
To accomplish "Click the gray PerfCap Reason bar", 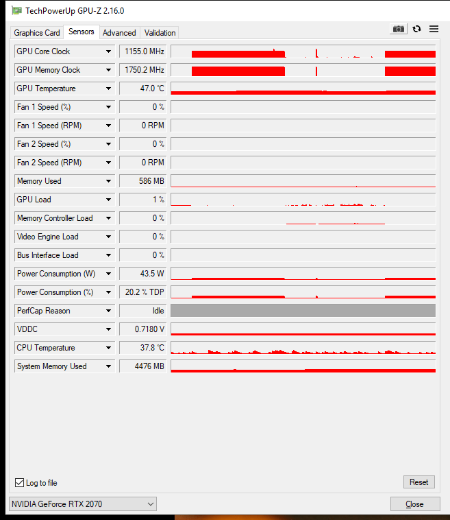I will point(303,311).
